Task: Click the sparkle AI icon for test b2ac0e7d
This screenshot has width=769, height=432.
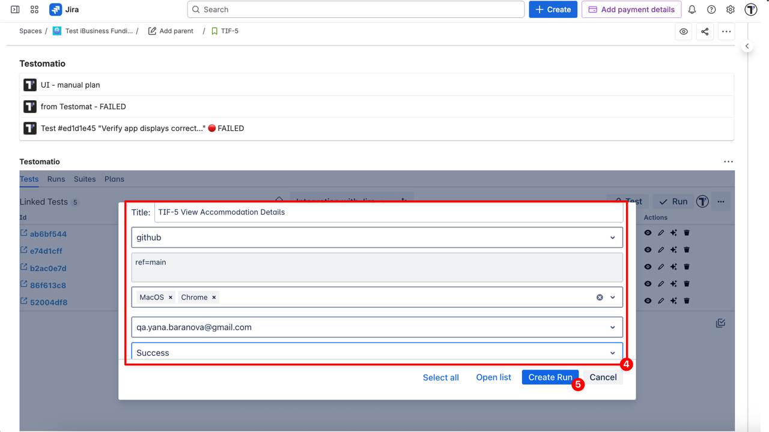Action: (673, 267)
